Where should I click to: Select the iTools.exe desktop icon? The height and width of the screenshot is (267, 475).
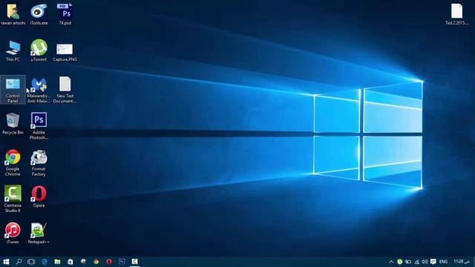(x=39, y=14)
